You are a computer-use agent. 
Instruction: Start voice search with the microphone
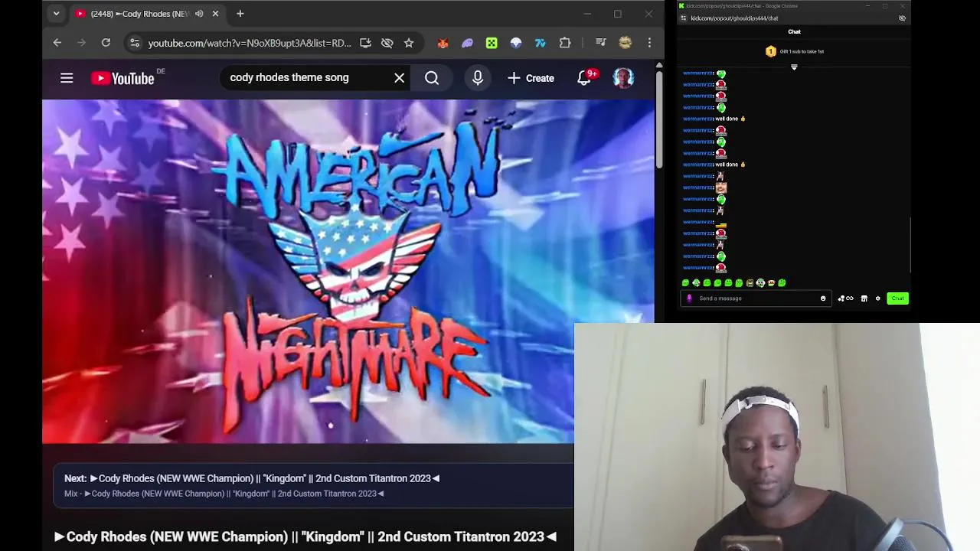click(x=478, y=78)
